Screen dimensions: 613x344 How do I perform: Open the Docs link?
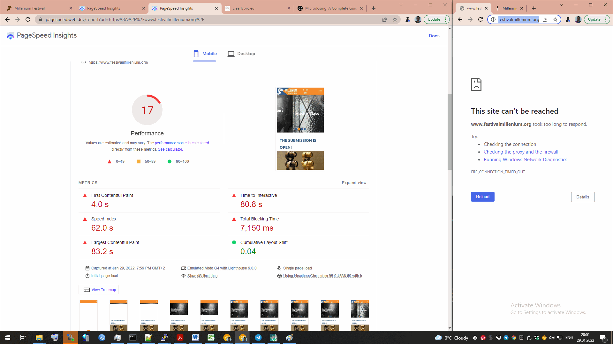pos(434,36)
